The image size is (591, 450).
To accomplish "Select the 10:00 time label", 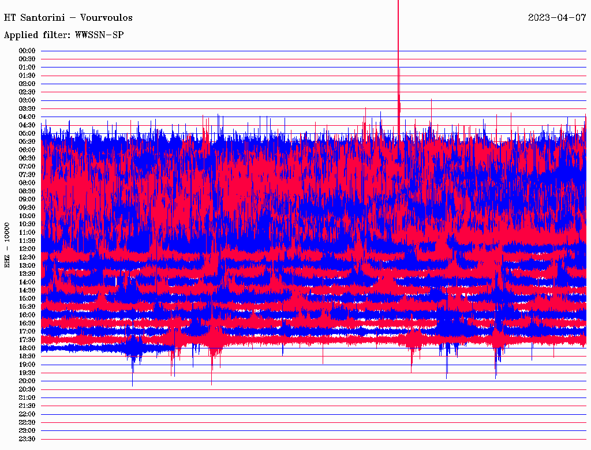I will [27, 216].
